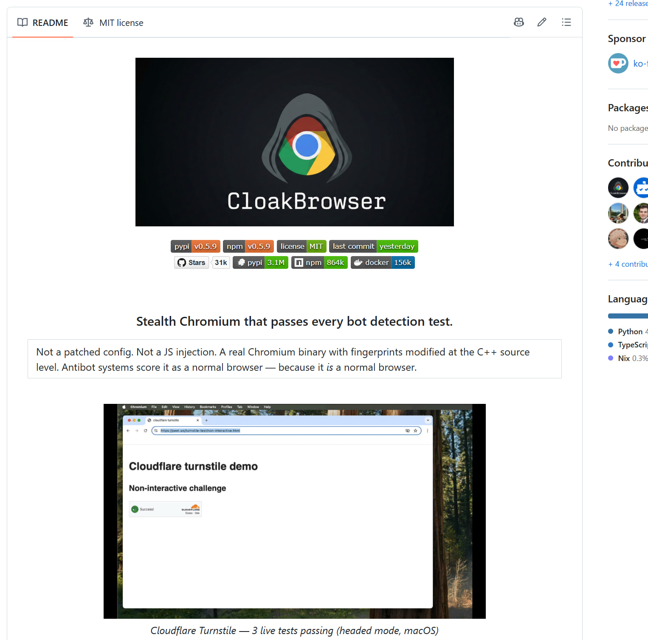Open the README tab
The width and height of the screenshot is (648, 640).
pyautogui.click(x=42, y=23)
